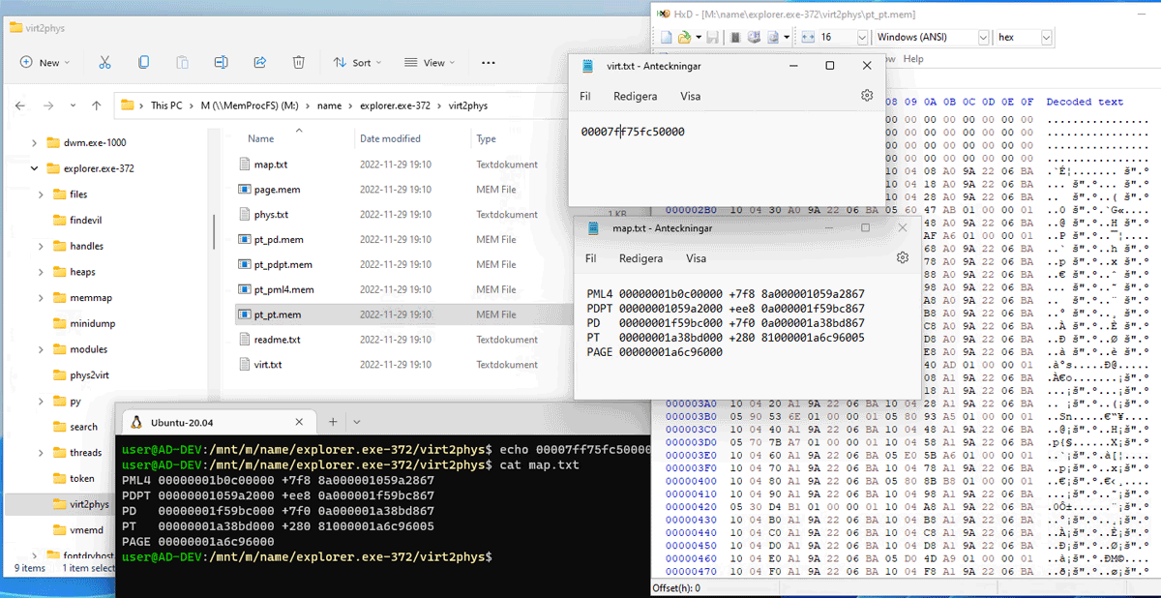Collapse the explorer.exe-372 tree node
The height and width of the screenshot is (598, 1161).
[35, 168]
